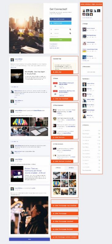Image resolution: width=112 pixels, height=244 pixels.
Task: Open the first group avatar under JS Groups
Action: click(x=84, y=29)
